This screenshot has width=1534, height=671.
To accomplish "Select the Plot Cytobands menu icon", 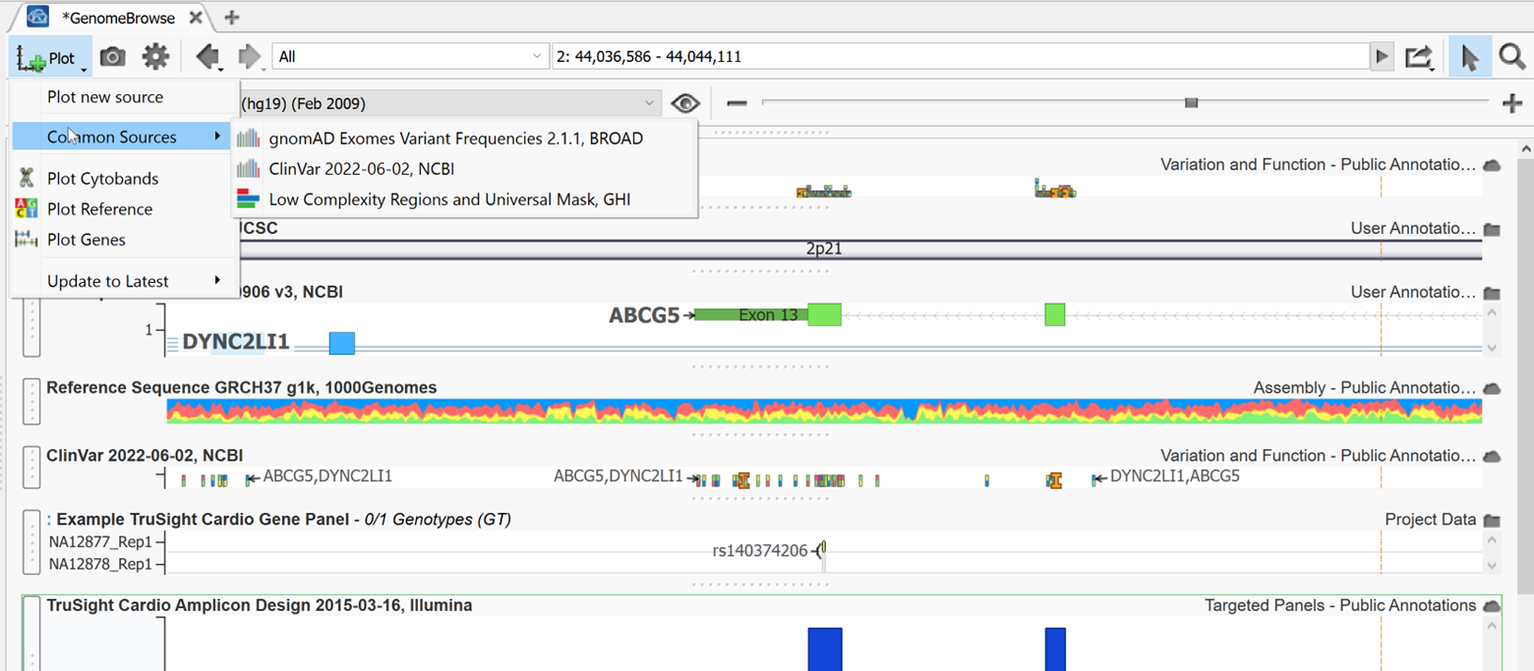I will pyautogui.click(x=24, y=178).
